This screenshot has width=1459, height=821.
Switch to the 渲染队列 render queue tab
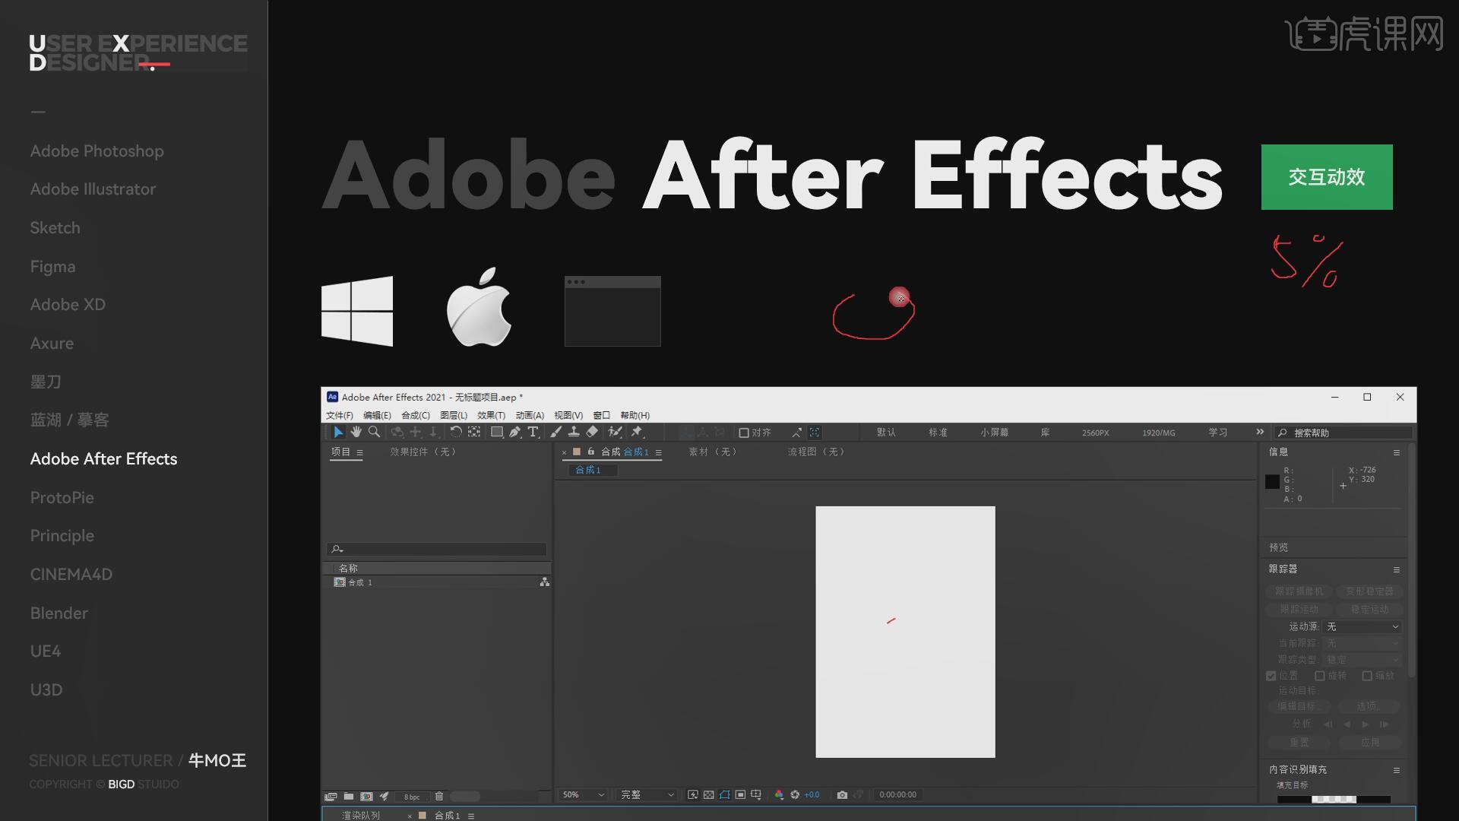point(361,815)
